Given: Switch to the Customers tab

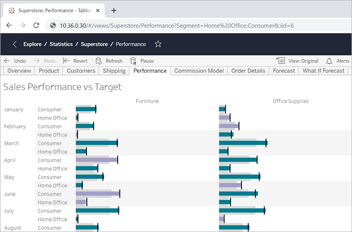Looking at the screenshot, I should pos(81,71).
